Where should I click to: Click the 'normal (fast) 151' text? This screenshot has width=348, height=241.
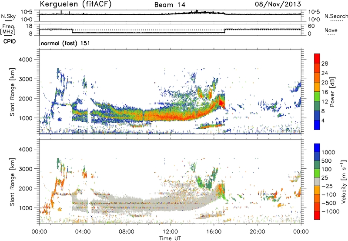tap(66, 43)
